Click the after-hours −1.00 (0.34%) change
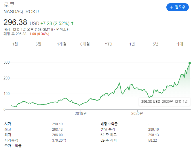The width and height of the screenshot is (194, 152). 38,34
